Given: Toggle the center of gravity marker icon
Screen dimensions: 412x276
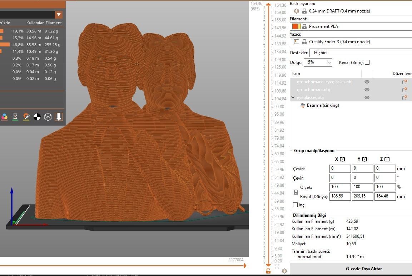Looking at the screenshot, I should [37, 117].
